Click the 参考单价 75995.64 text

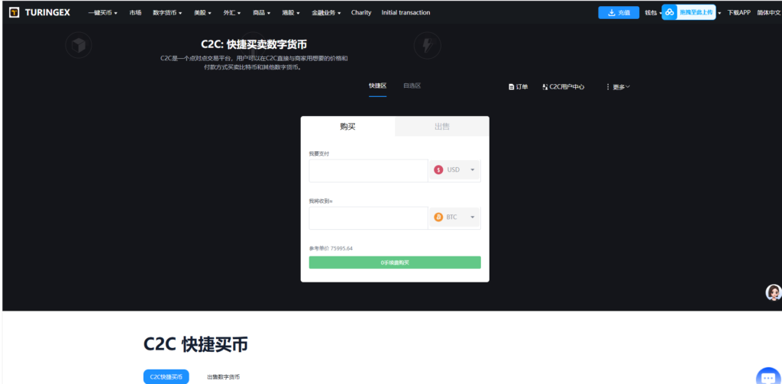tap(331, 248)
